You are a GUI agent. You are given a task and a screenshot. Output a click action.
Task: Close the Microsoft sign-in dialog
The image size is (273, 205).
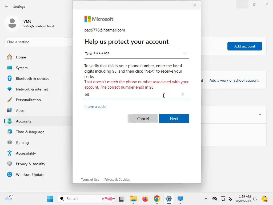(x=194, y=5)
